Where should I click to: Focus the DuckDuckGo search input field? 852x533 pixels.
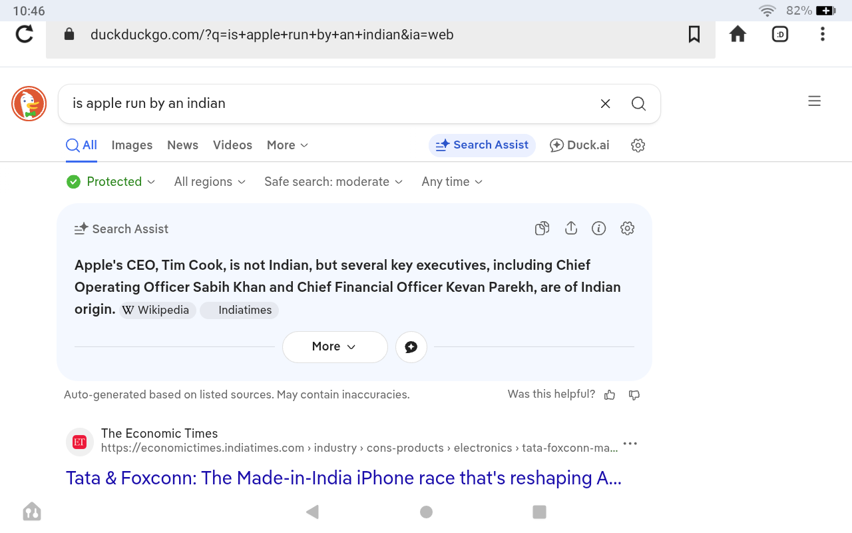326,103
